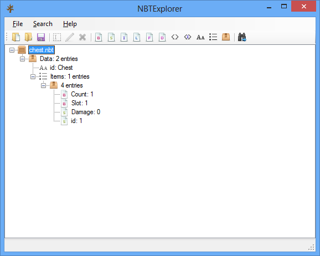Click the package icon beside 4 entries
Viewport: 320px width, 256px height.
pos(54,85)
